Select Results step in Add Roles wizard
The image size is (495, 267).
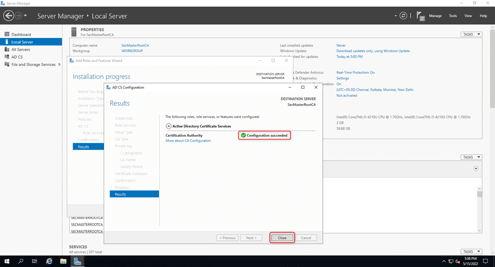(88, 147)
